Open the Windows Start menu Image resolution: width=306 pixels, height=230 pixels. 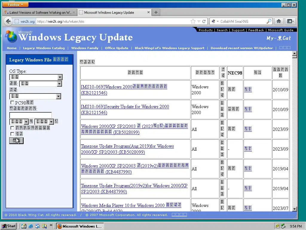click(x=9, y=226)
